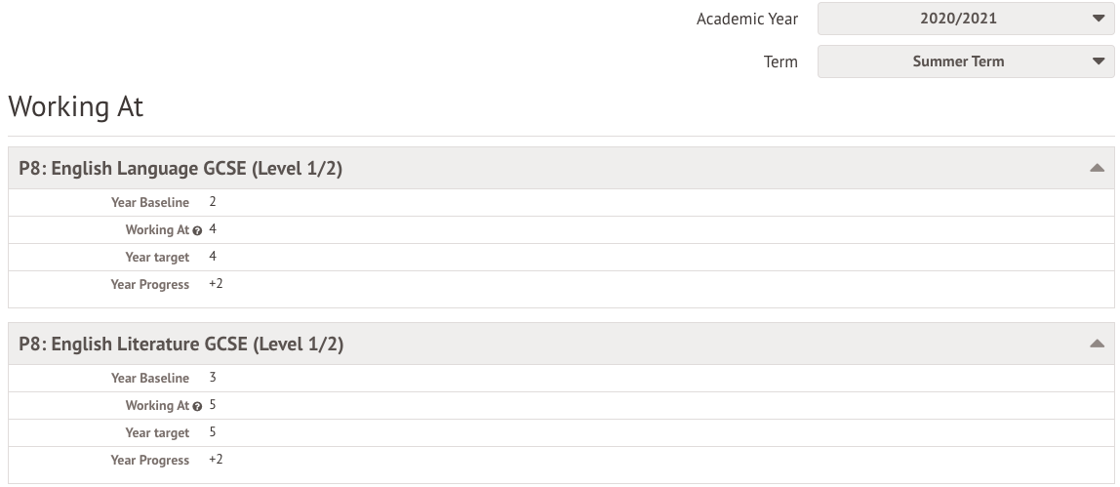Click the Working At page heading

point(75,106)
